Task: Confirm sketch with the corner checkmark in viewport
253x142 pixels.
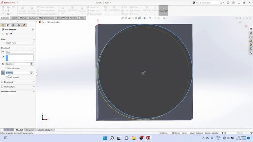Action: pos(240,22)
